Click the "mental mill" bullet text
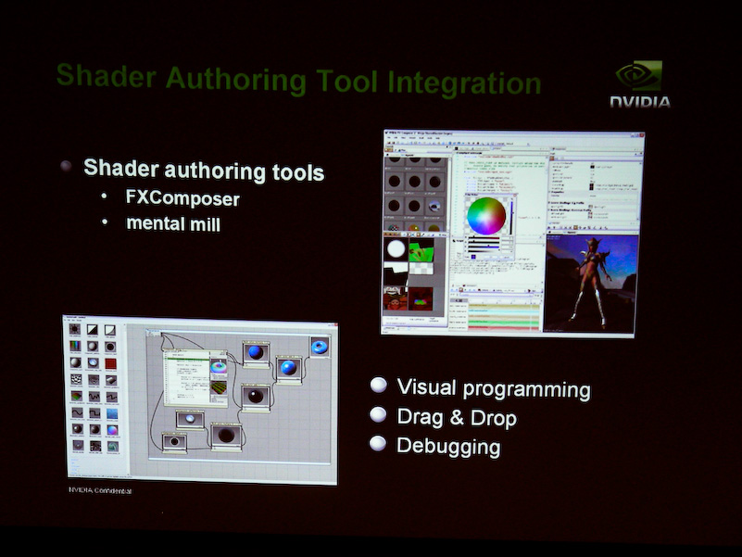 pyautogui.click(x=173, y=223)
